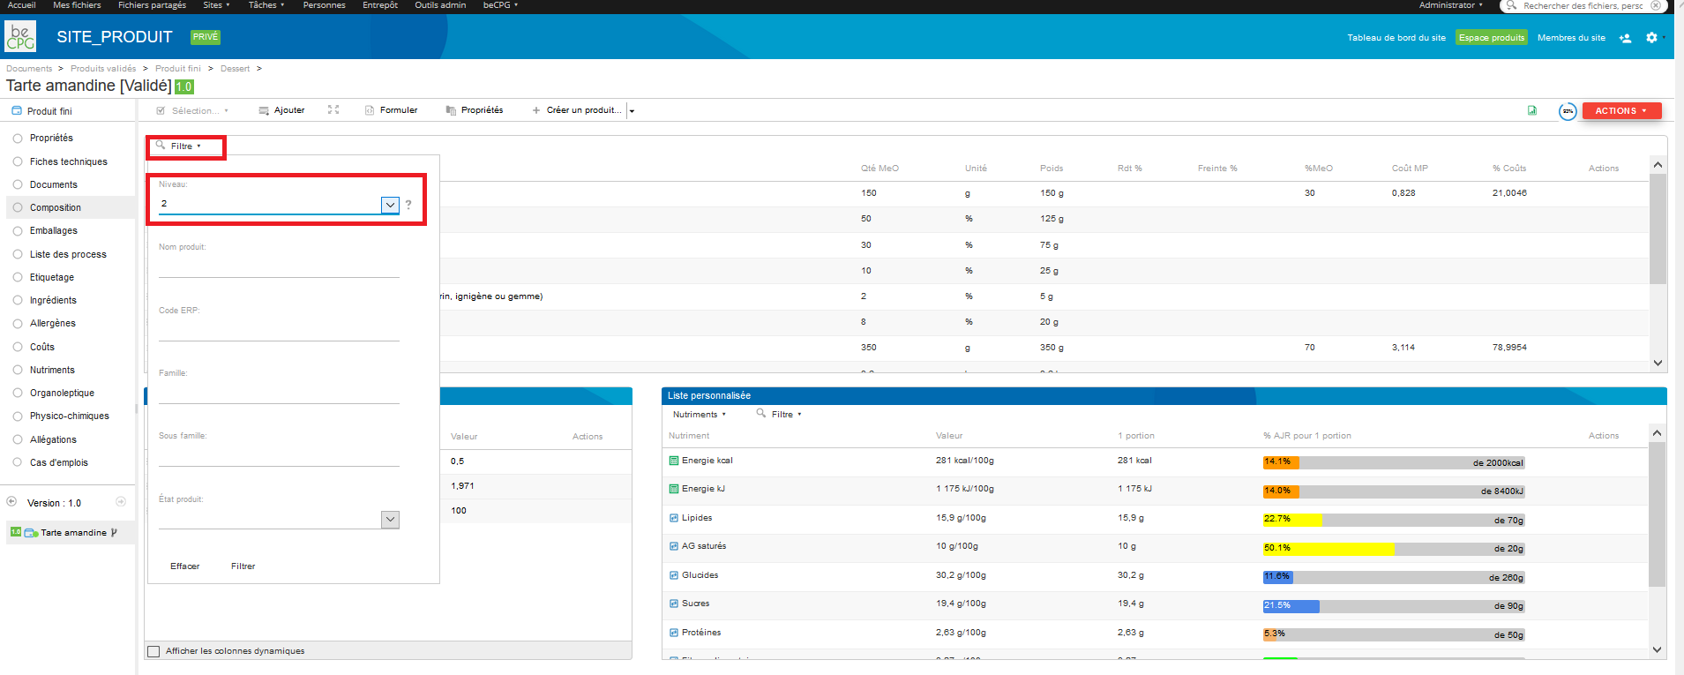Open the Tâches menu
The image size is (1684, 675).
click(266, 5)
